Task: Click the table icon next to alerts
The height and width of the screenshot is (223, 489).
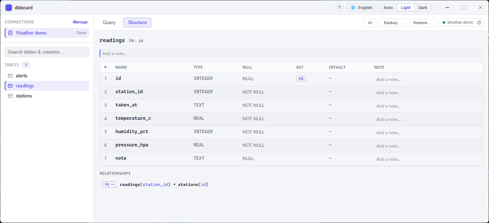Action: (x=10, y=76)
